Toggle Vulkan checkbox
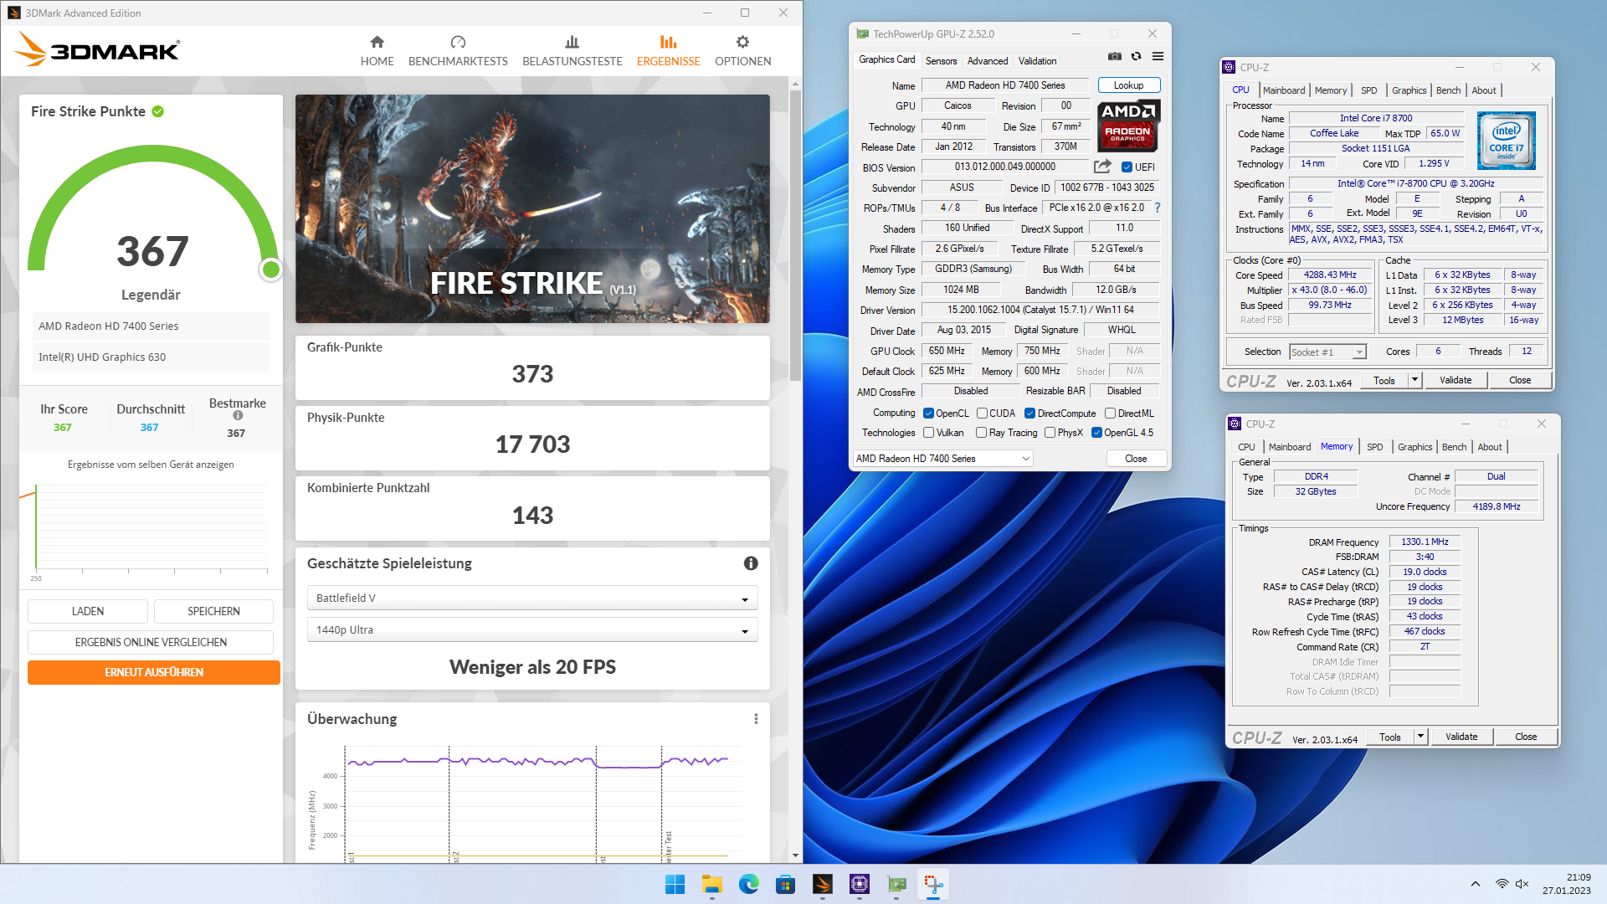The image size is (1607, 904). coord(928,433)
